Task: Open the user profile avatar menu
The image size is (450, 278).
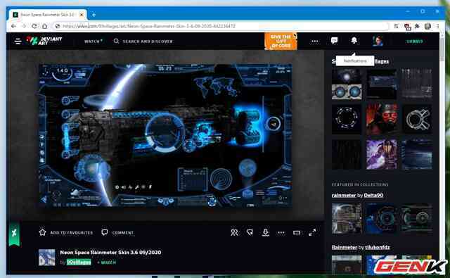Action: pos(378,41)
